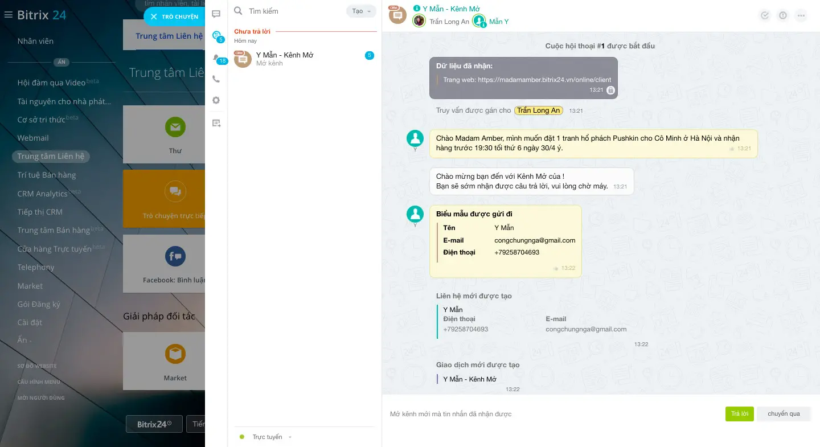Open Y Mẫn - Kênh Mở title link
The image size is (820, 447).
(x=451, y=9)
